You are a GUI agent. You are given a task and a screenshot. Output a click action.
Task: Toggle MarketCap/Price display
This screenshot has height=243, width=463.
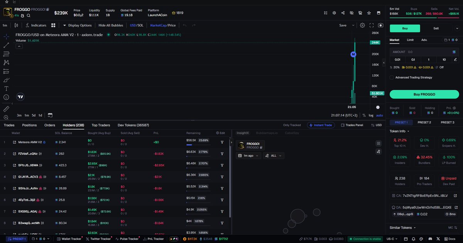pos(163,25)
